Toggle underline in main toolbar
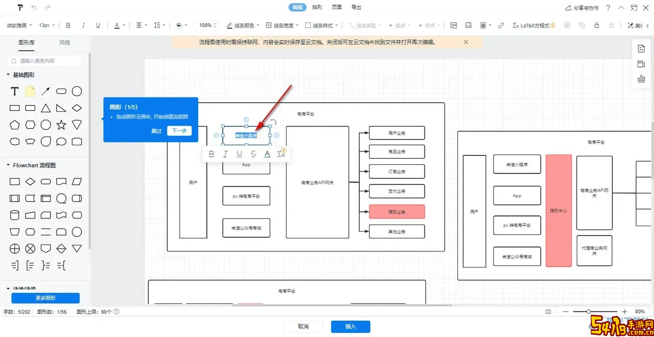 pyautogui.click(x=98, y=25)
